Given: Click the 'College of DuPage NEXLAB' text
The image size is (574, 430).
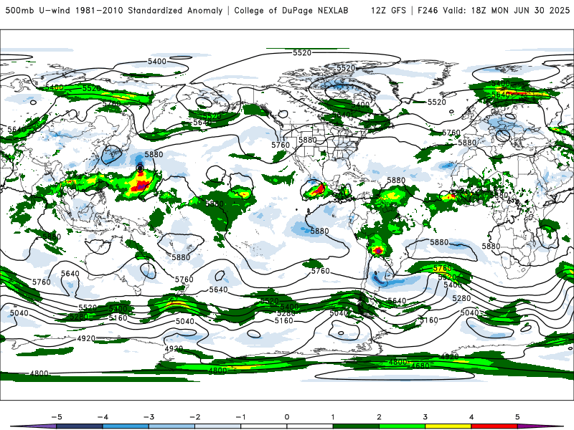Looking at the screenshot, I should 291,10.
